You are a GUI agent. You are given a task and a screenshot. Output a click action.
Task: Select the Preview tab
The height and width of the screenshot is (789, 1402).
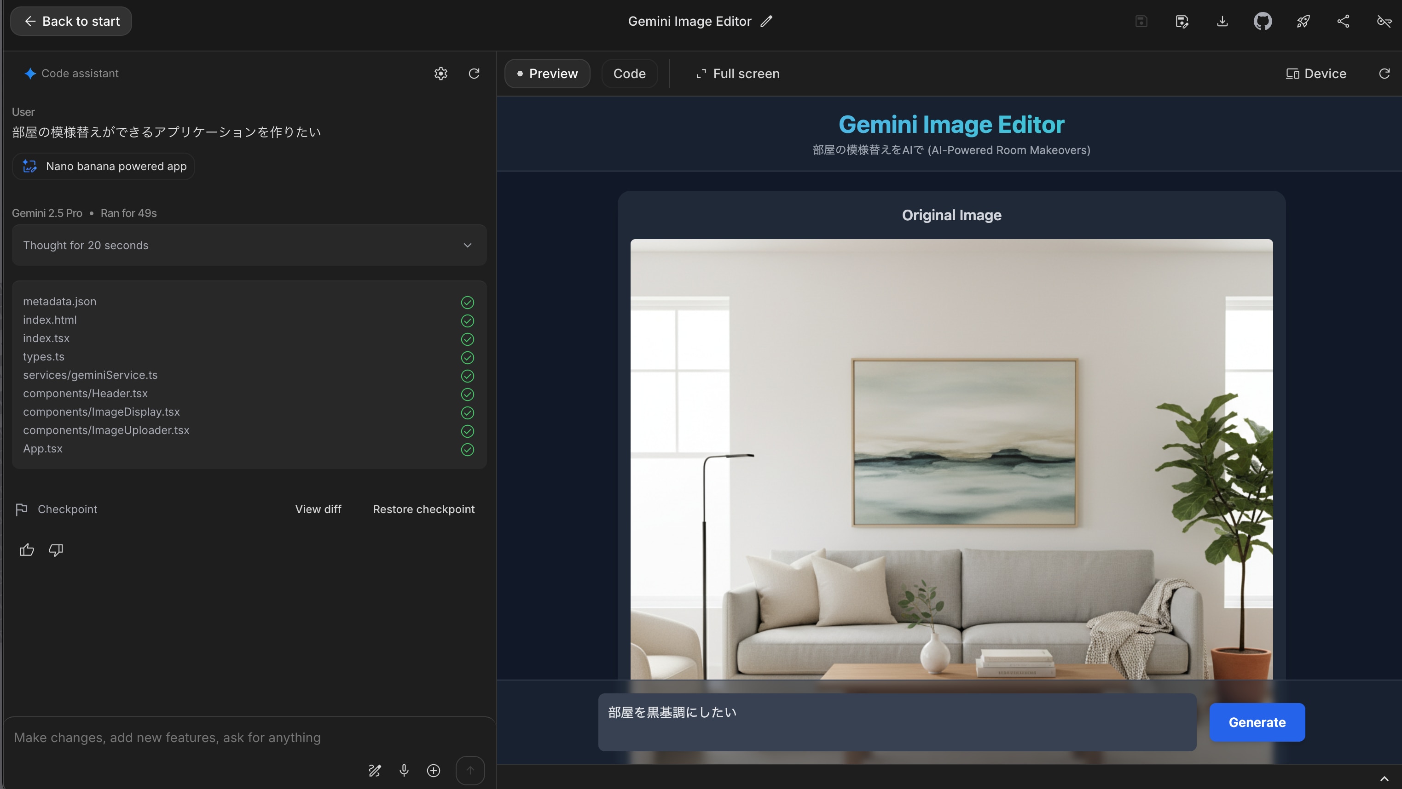pos(547,74)
